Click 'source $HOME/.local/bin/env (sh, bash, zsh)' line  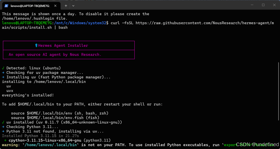point(60,113)
